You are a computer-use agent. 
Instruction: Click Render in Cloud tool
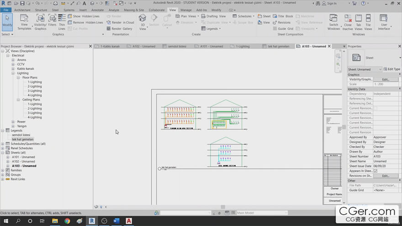pyautogui.click(x=120, y=22)
